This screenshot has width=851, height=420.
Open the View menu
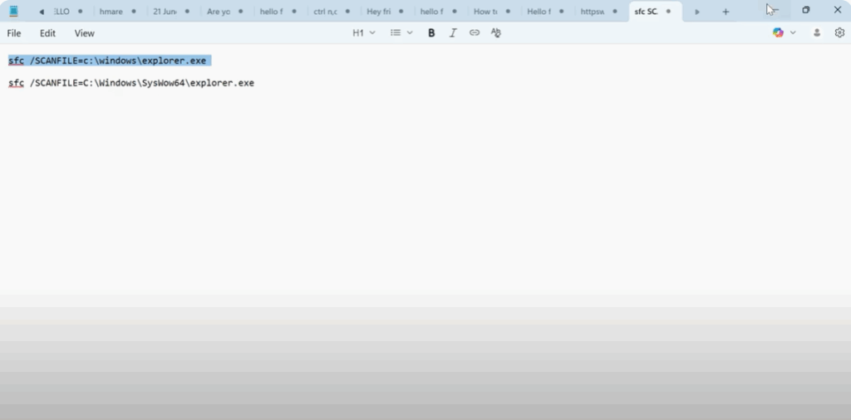[x=85, y=33]
